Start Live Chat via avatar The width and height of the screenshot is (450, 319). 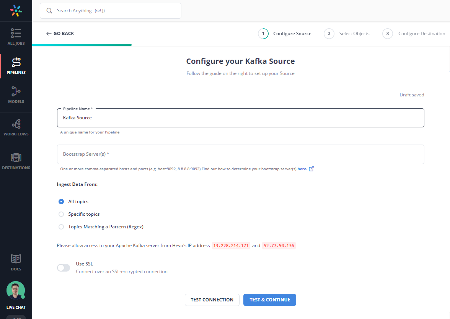(x=16, y=290)
